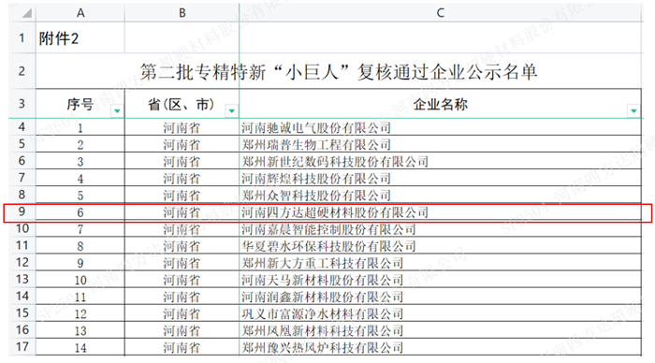The width and height of the screenshot is (655, 363).
Task: Click cell 巩义市富源净水材料有限公司
Action: tap(441, 313)
